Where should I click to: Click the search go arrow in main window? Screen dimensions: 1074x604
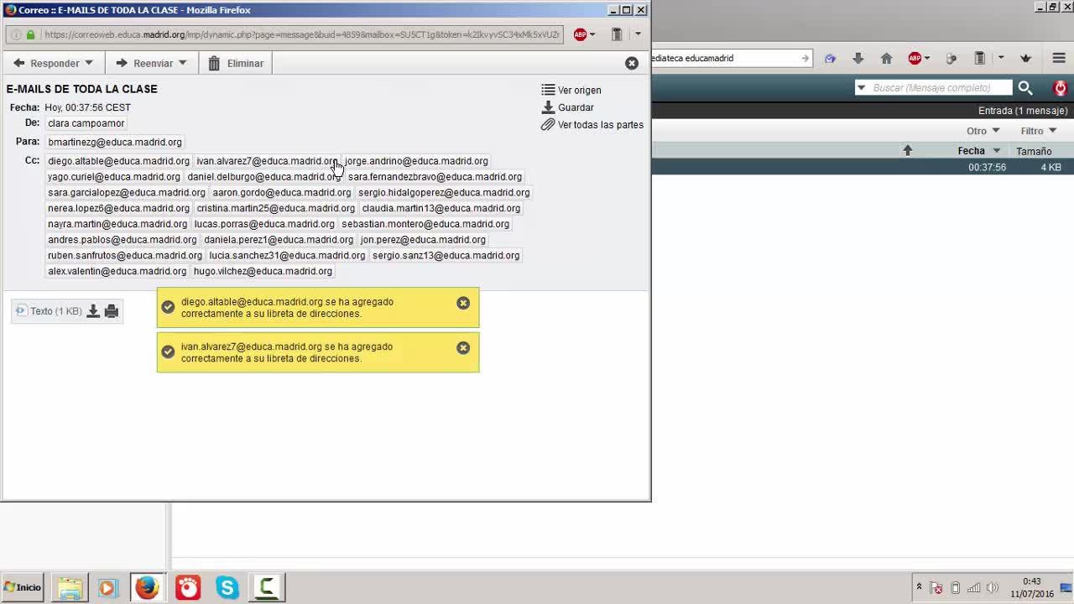click(x=805, y=58)
